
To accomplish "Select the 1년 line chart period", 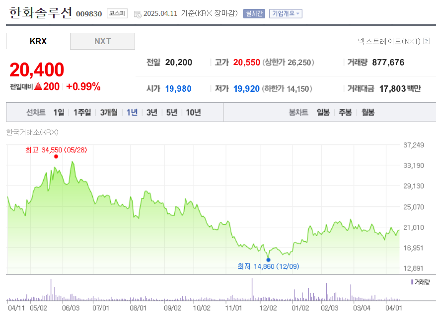I will pyautogui.click(x=132, y=113).
